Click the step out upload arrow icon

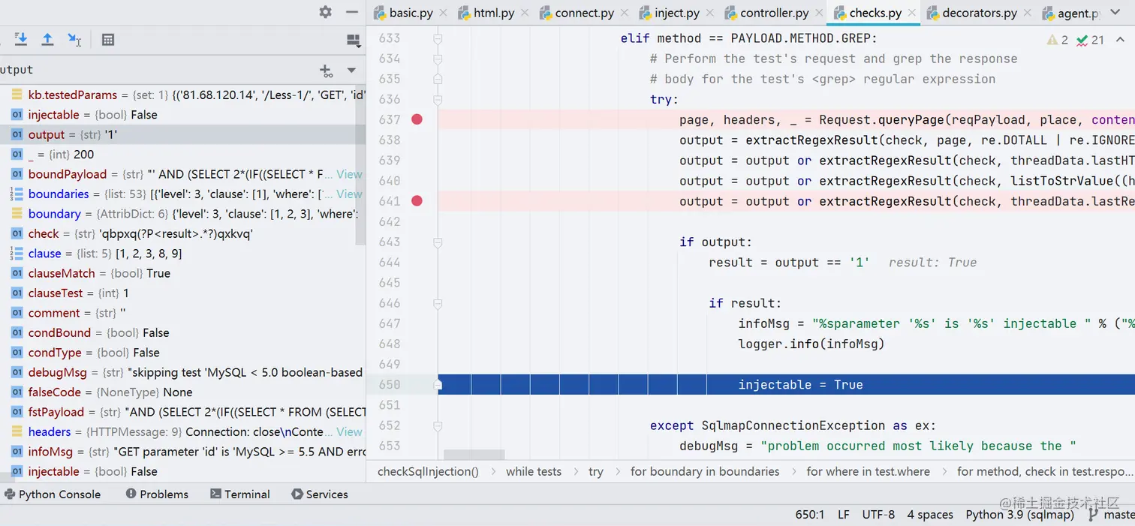pos(47,39)
